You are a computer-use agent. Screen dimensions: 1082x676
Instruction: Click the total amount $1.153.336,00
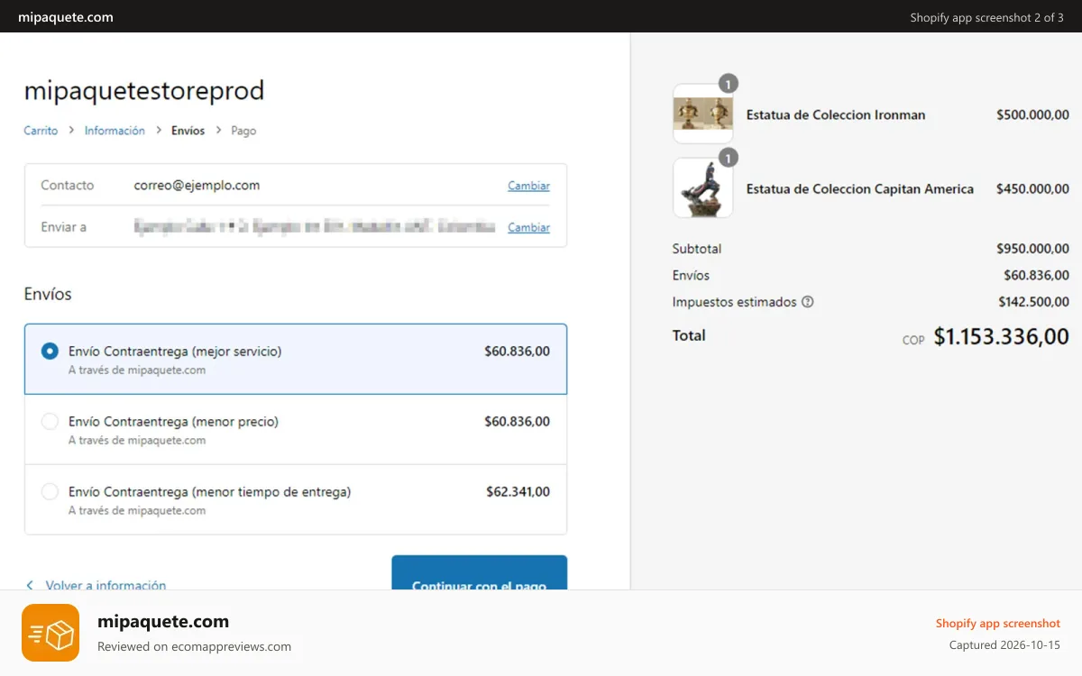click(x=1001, y=336)
